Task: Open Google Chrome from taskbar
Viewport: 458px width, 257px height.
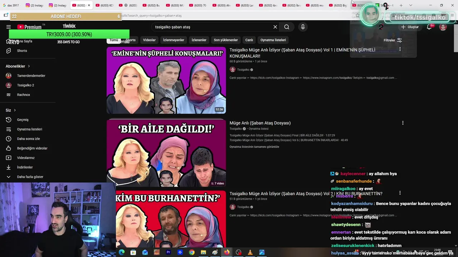Action: click(192, 252)
